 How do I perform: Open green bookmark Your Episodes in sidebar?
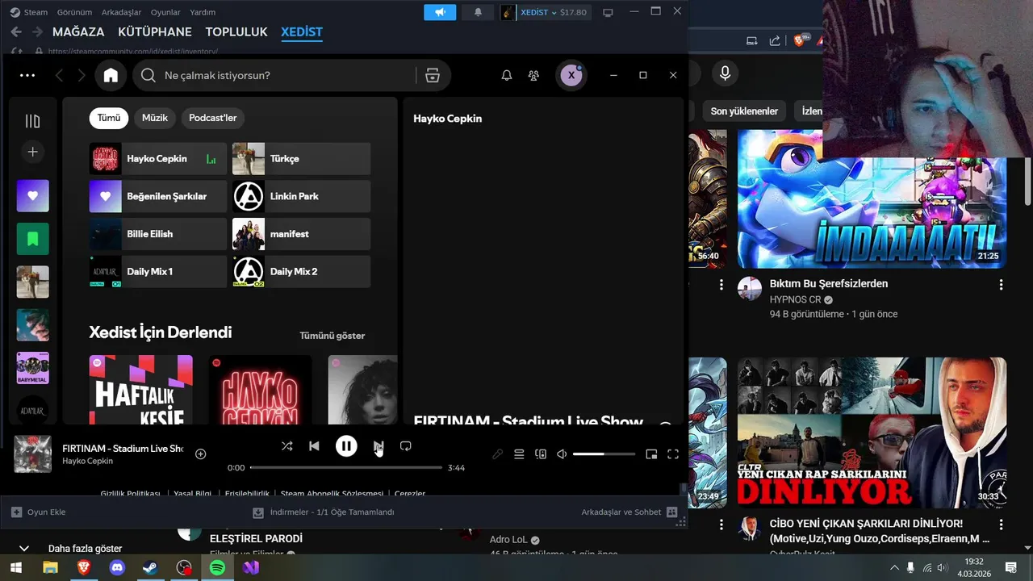click(x=32, y=239)
